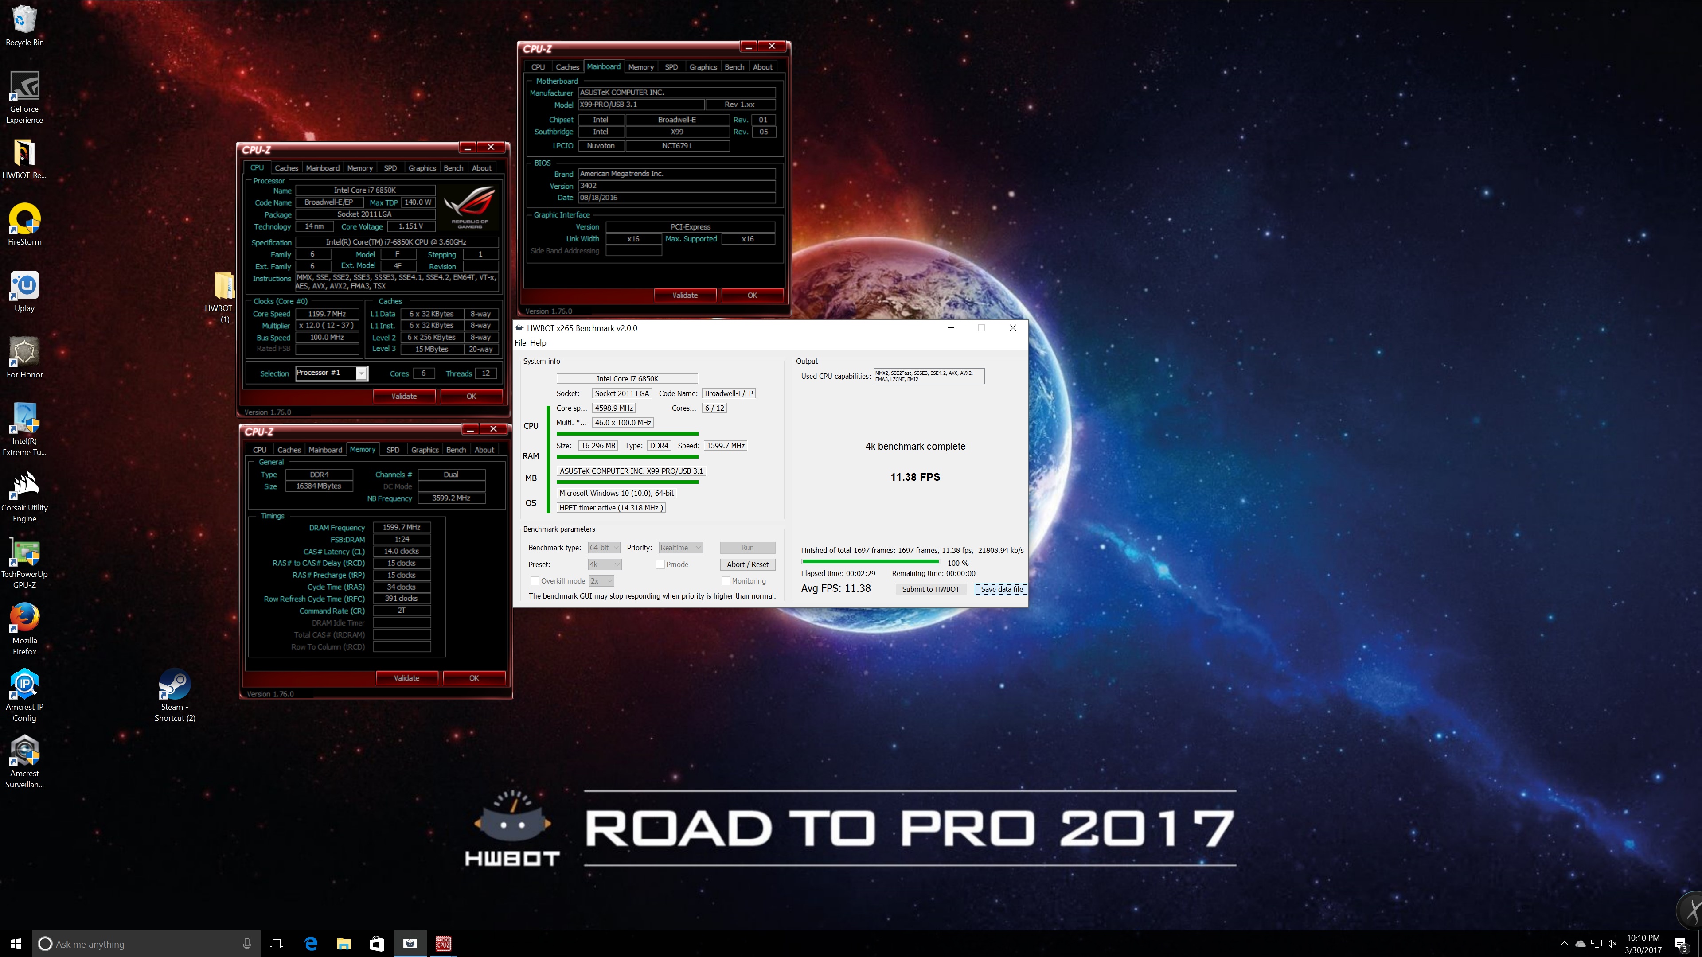Open the Benchmark type 64-bit dropdown

604,548
